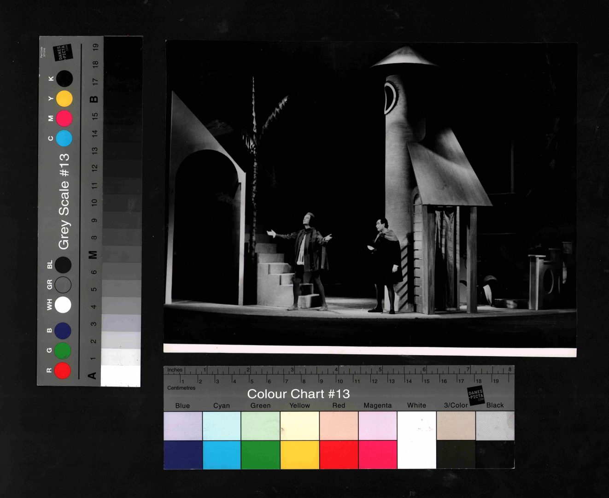Click the 'Grey Scale #13' title text

point(64,201)
